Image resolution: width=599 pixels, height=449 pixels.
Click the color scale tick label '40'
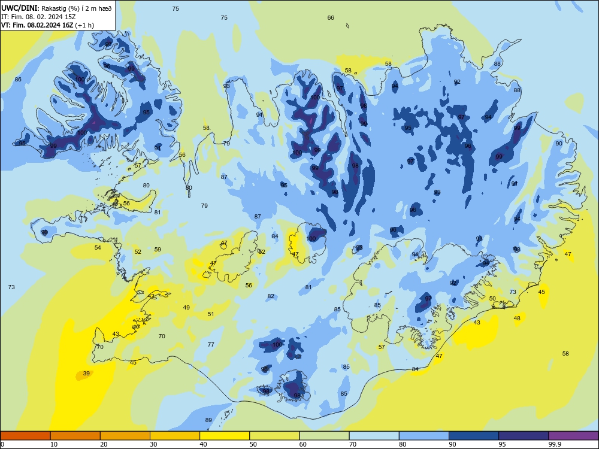203,444
